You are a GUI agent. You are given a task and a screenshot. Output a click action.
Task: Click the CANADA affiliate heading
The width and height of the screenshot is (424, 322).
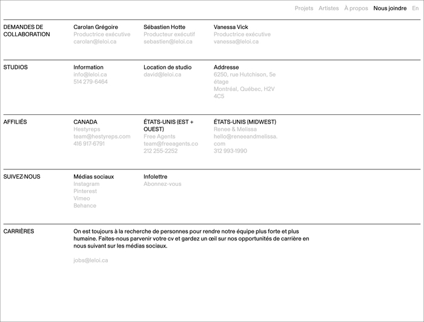click(85, 122)
